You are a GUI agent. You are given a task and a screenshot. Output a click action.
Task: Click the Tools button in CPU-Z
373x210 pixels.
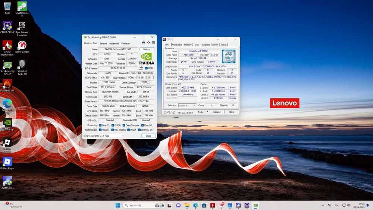pos(200,112)
